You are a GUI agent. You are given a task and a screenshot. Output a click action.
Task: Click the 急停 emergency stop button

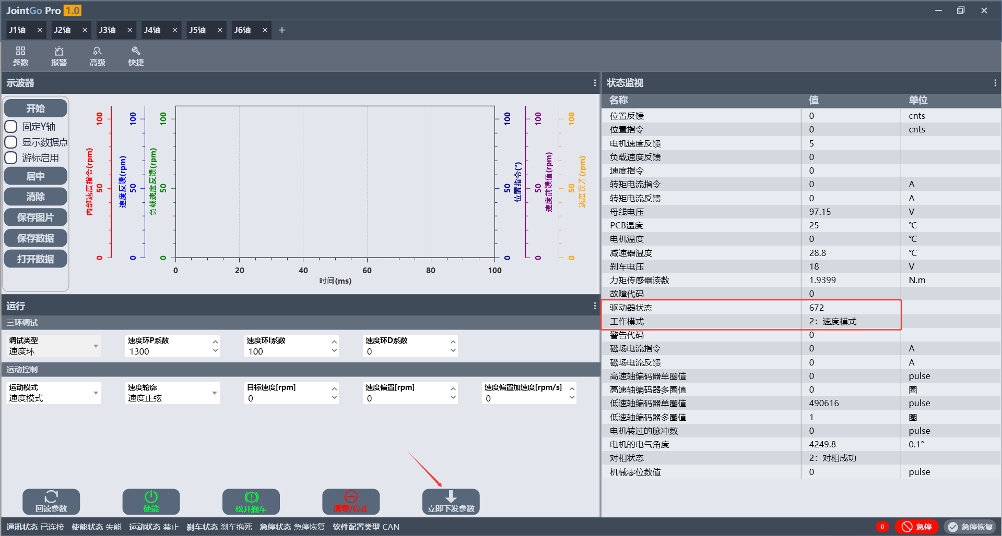pos(916,527)
